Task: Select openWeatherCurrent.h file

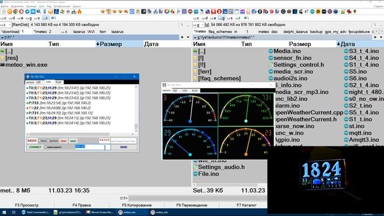Action: point(305,119)
